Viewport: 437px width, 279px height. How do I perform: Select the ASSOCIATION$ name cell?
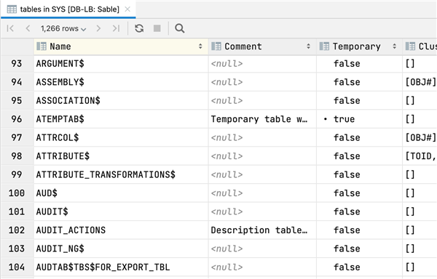121,100
